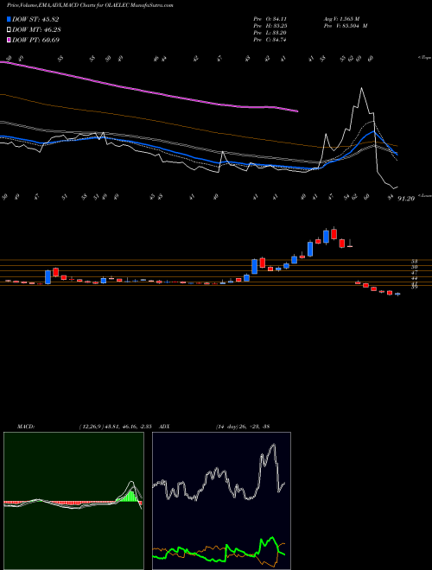Click the 'Pre L: 33.20' value

tap(270, 33)
